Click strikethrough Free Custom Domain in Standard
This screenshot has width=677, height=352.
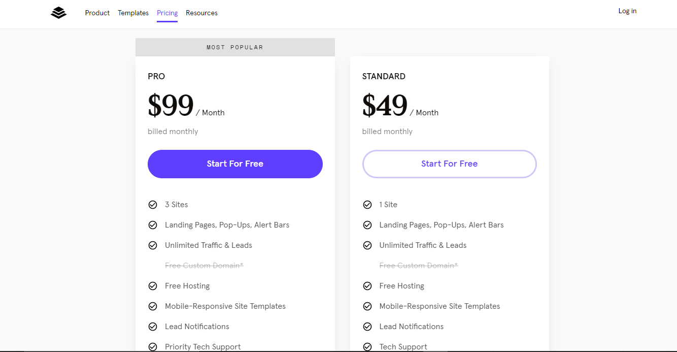(419, 266)
